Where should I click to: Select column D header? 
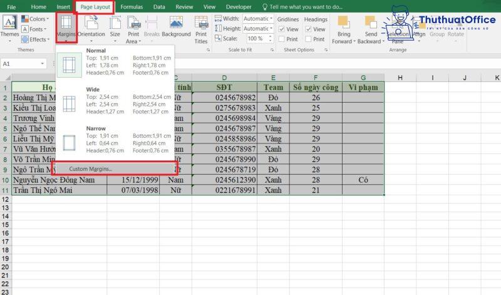click(x=224, y=78)
